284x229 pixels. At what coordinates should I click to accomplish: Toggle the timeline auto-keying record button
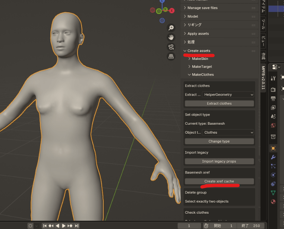tap(31, 226)
